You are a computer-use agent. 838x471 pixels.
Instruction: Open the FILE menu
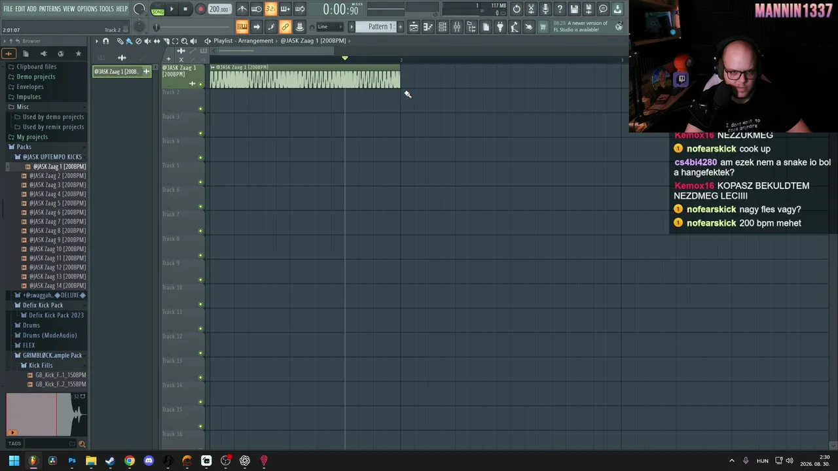coord(8,9)
